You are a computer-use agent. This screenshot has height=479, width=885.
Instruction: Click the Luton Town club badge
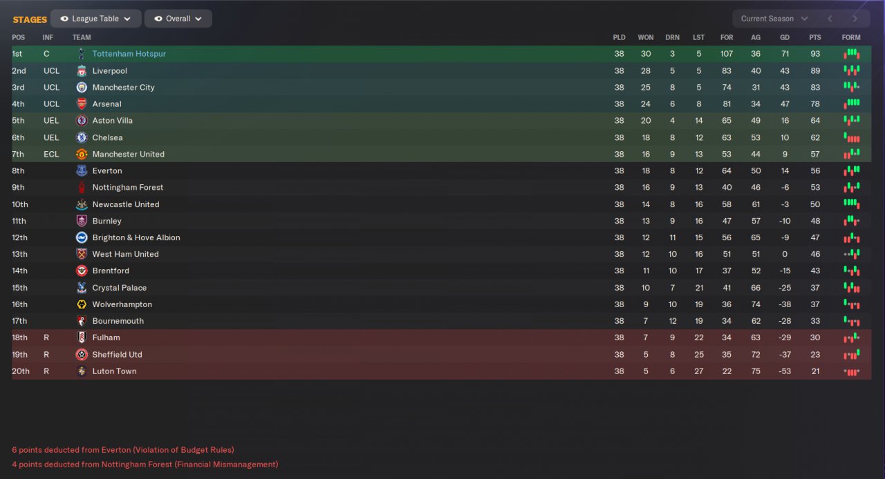(82, 371)
